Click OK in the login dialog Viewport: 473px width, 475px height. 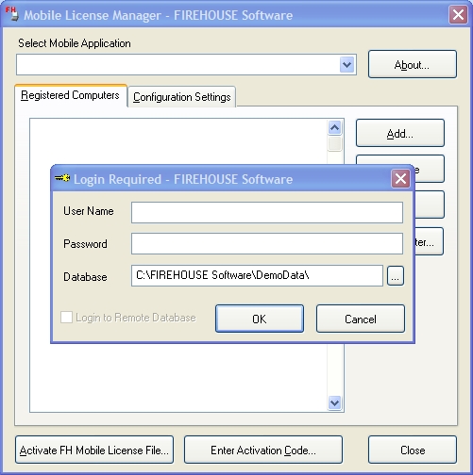coord(260,319)
